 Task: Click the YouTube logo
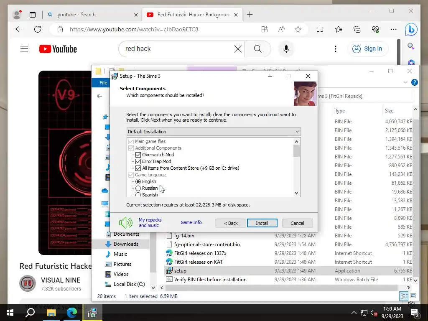point(58,49)
